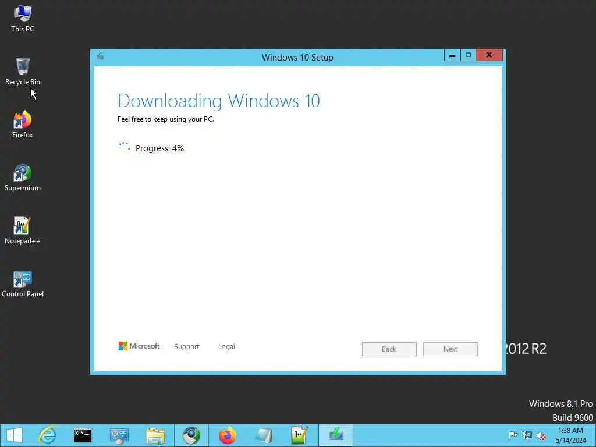Viewport: 596px width, 447px height.
Task: Click the Windows 10 Setup title icon
Action: pos(100,56)
